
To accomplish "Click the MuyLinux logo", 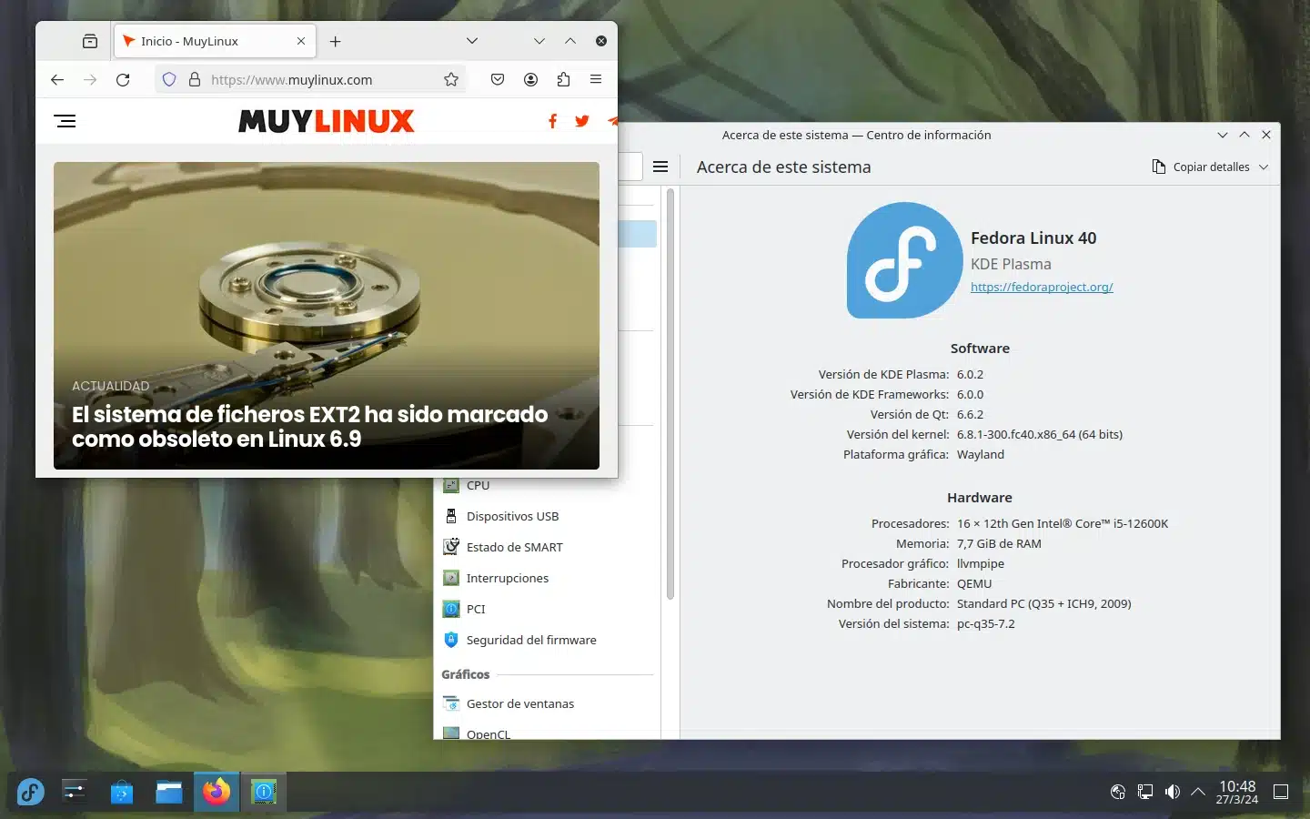I will (x=326, y=121).
